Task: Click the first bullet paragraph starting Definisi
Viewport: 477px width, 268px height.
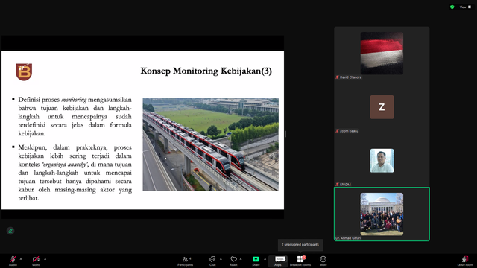Action: coord(75,116)
